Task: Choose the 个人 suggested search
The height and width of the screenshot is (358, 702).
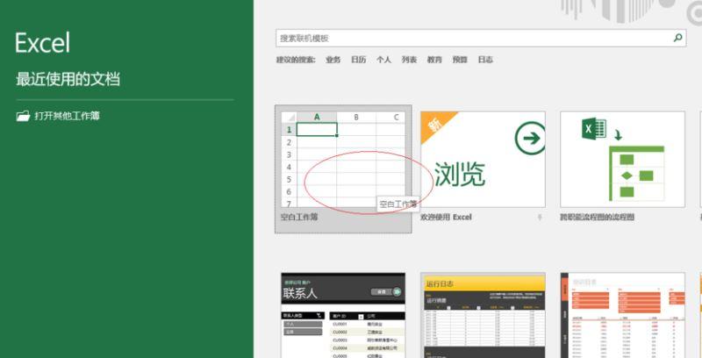Action: click(x=383, y=60)
